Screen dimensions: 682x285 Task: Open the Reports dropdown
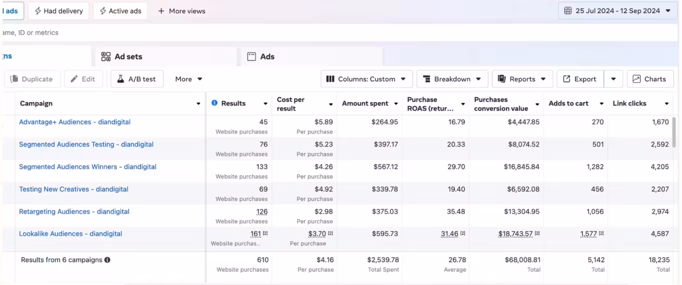click(x=522, y=79)
